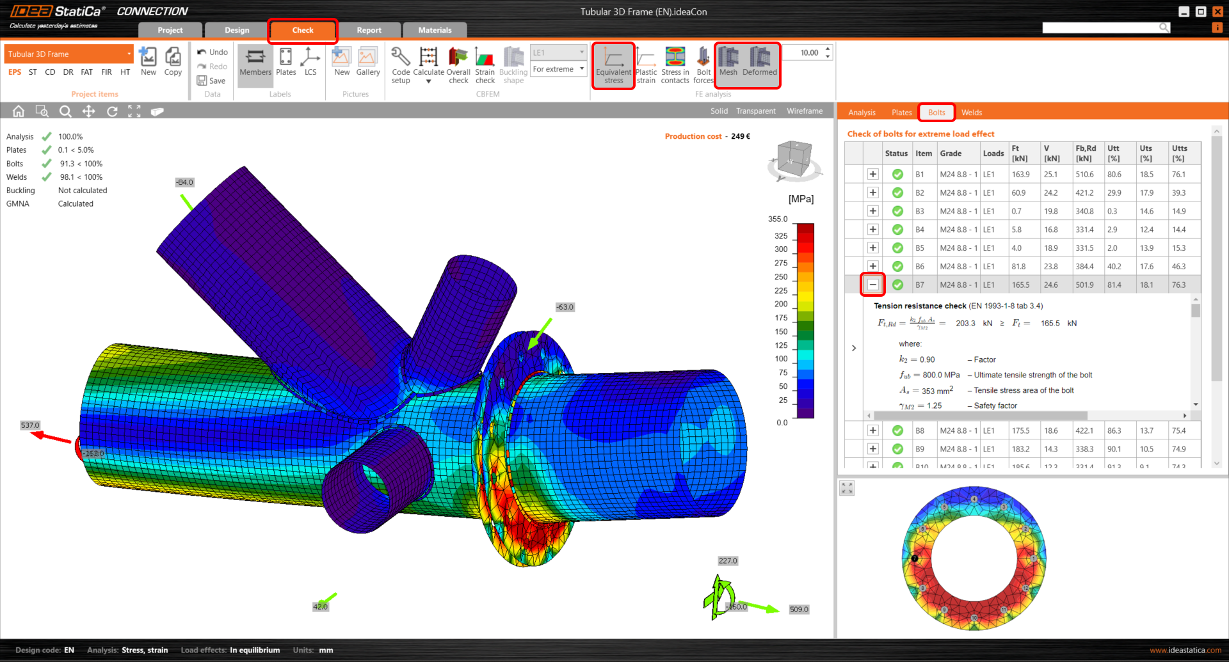1229x662 pixels.
Task: Toggle LCS labels display
Action: 310,62
